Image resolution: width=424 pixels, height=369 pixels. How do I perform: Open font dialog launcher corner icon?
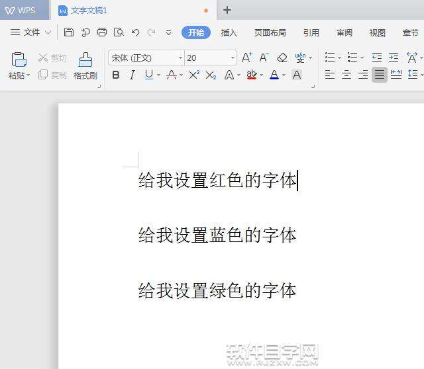[313, 87]
